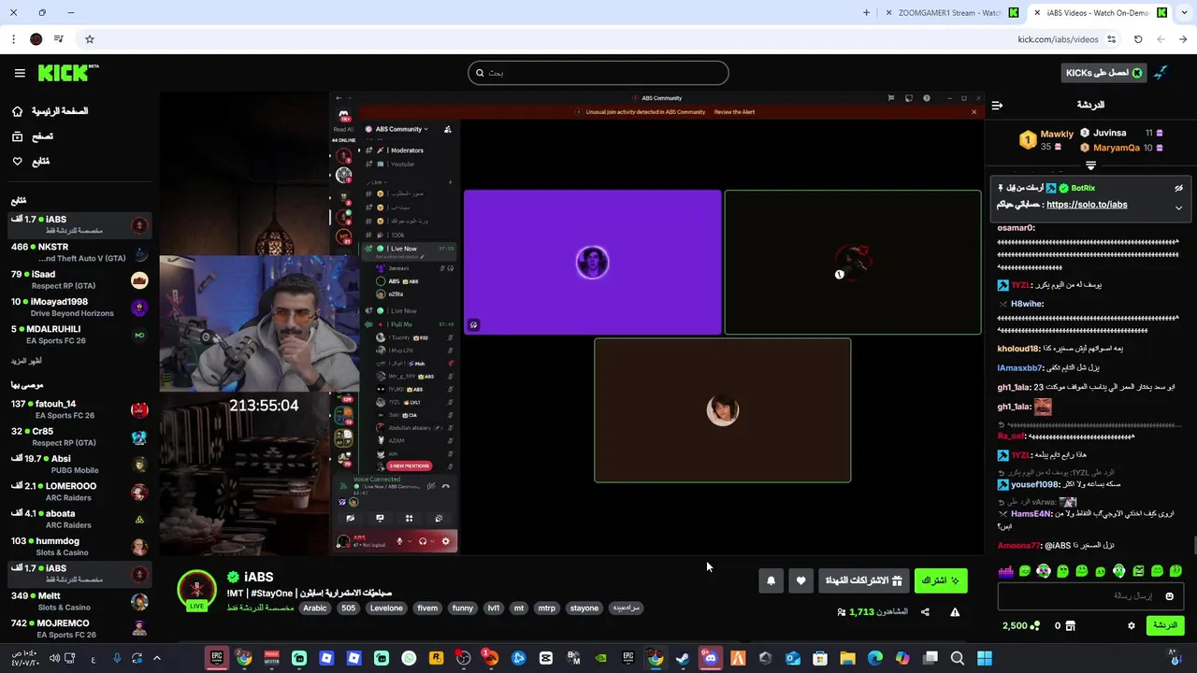Open the Windows Start menu
The height and width of the screenshot is (673, 1197).
(x=985, y=658)
